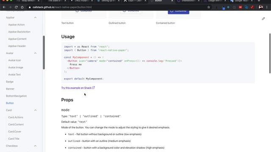Click the Checkbox sidebar label
Image resolution: width=271 pixels, height=152 pixels.
tap(12, 146)
